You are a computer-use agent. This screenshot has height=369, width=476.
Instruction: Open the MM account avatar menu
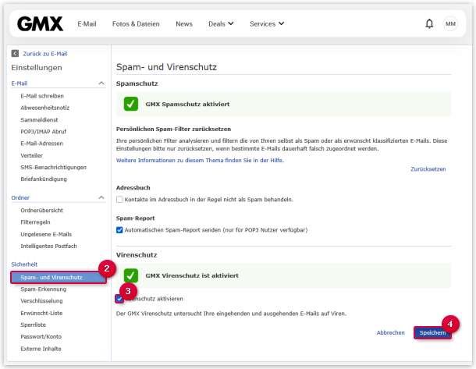[450, 24]
